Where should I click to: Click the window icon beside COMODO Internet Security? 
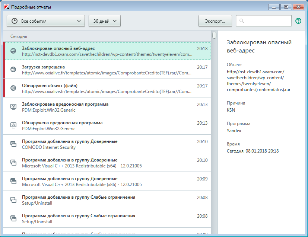pyautogui.click(x=13, y=144)
